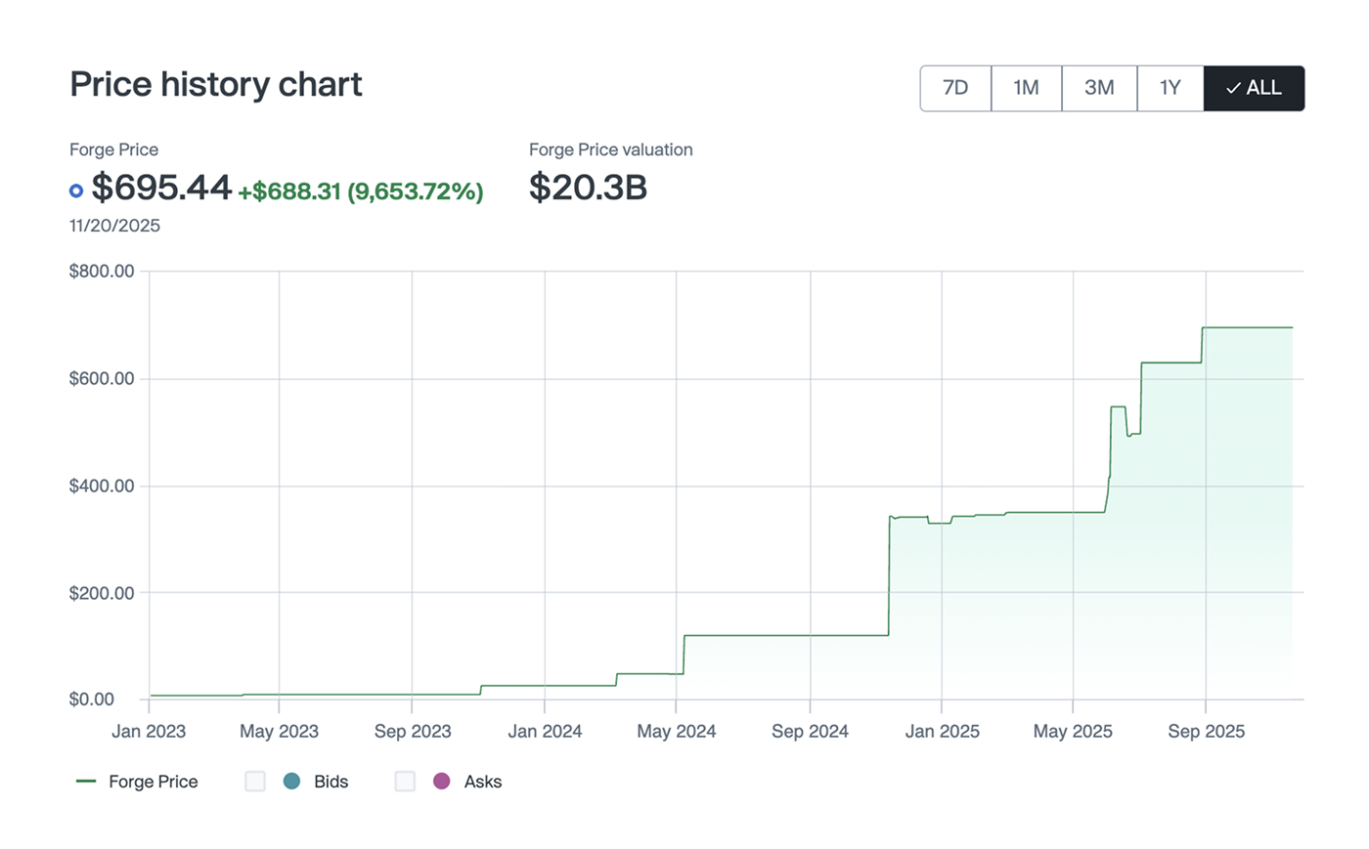
Task: Switch chart to 1M range
Action: (1026, 88)
